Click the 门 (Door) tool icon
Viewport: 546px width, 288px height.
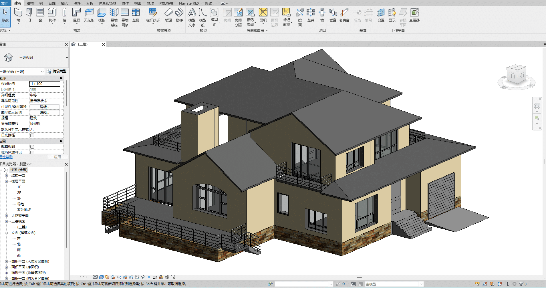(29, 13)
